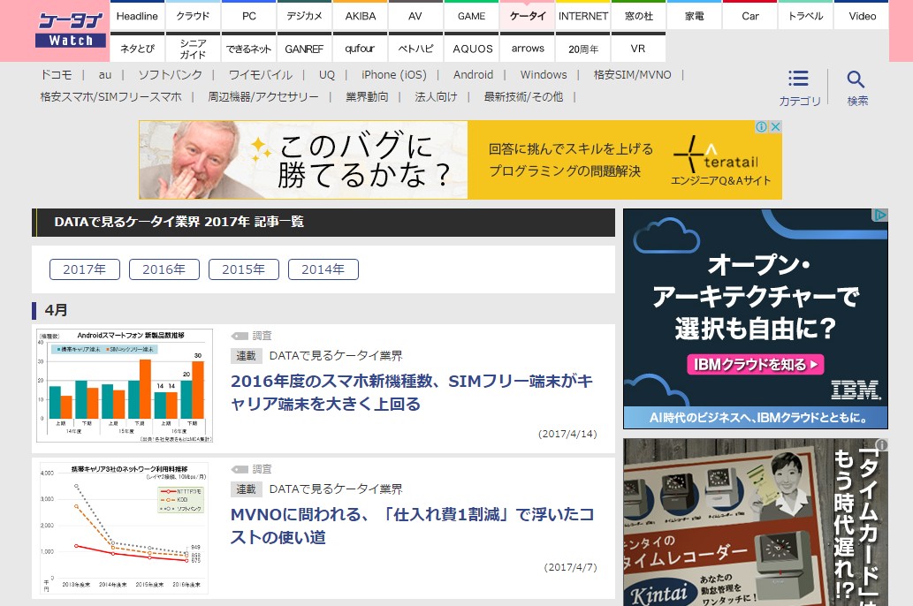This screenshot has width=913, height=606.
Task: Open the qufour tab
Action: (x=361, y=49)
